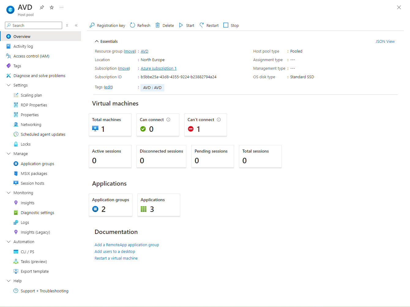Collapse the Automation section
Viewport: 410px width, 307px height.
(x=9, y=242)
